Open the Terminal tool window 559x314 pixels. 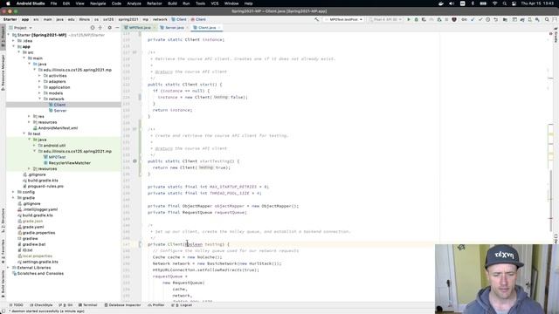(x=87, y=305)
